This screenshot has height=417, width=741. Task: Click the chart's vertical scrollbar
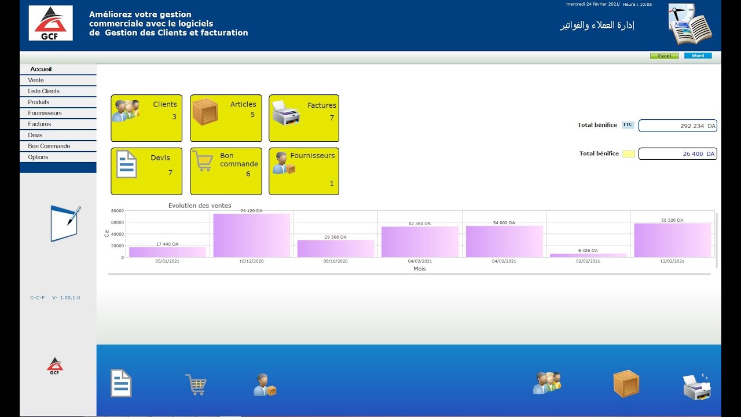click(717, 240)
